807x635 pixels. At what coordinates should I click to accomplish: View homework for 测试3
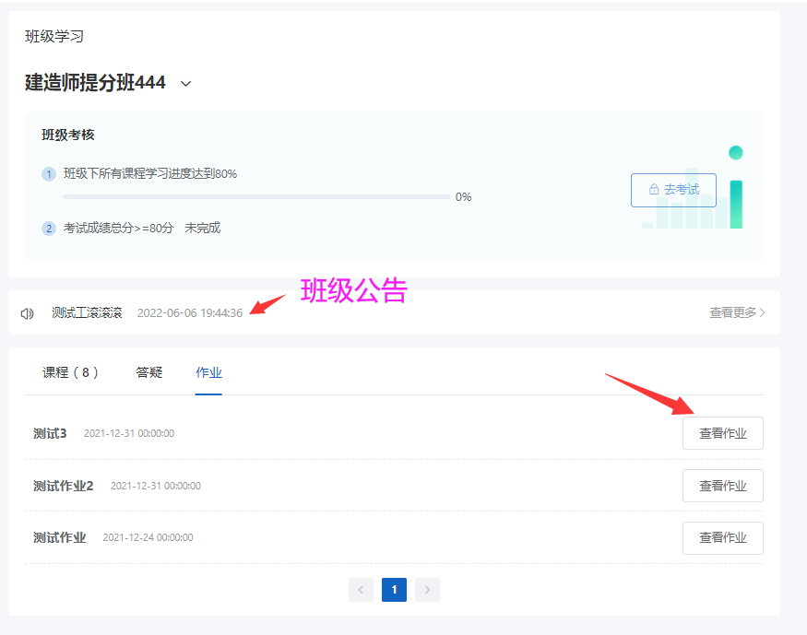[x=722, y=433]
